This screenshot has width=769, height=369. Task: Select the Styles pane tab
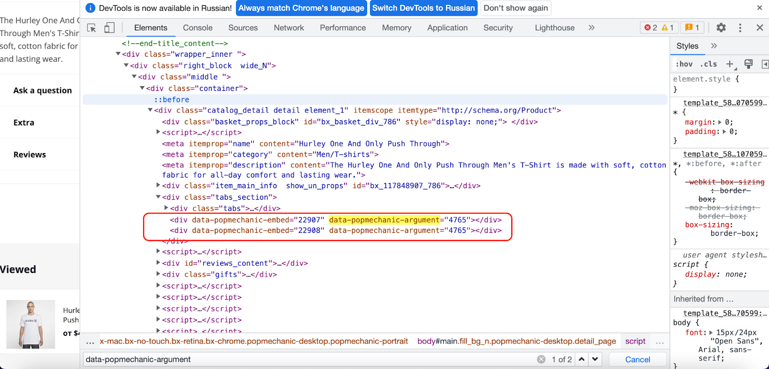click(x=687, y=46)
